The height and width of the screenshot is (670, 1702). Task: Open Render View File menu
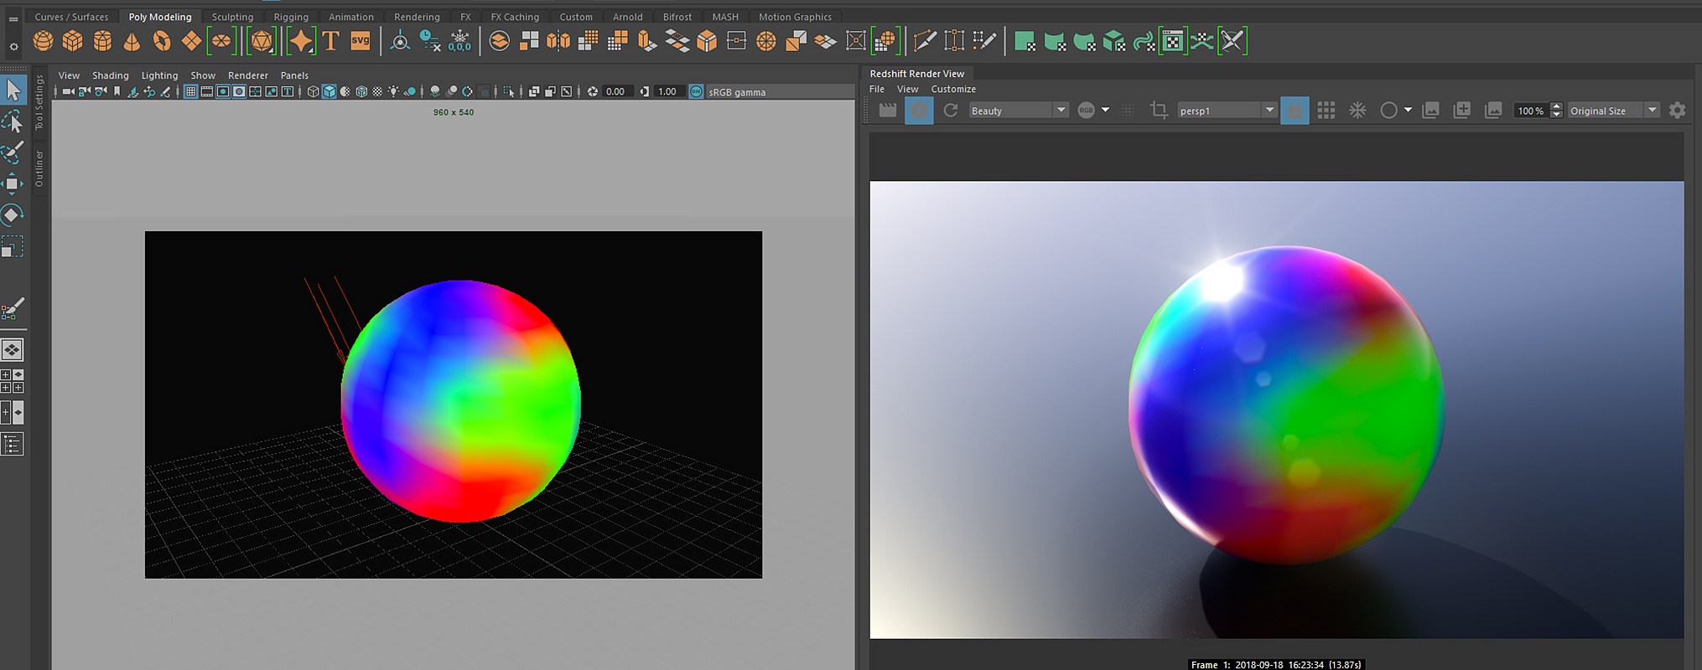tap(877, 89)
